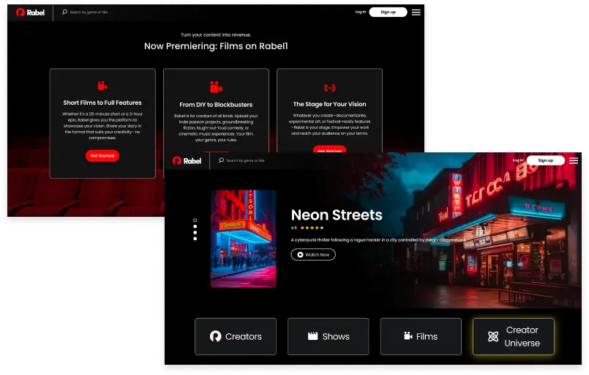Click the atom icon in Creator Universe card
589x375 pixels.
[493, 336]
